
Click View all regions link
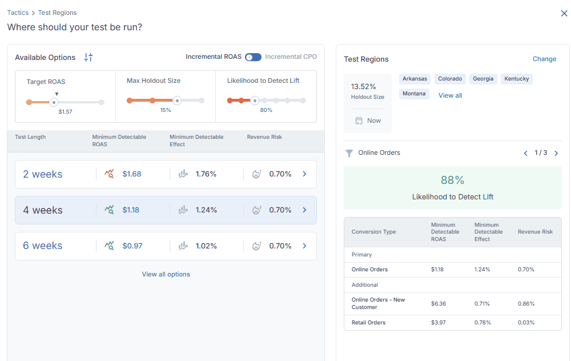(450, 95)
